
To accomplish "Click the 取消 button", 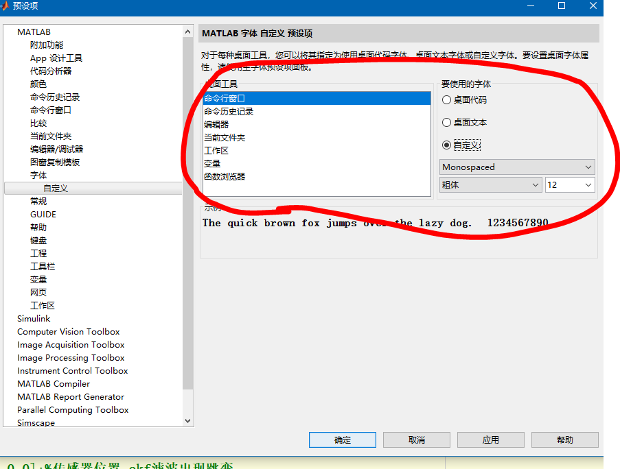I will [416, 440].
